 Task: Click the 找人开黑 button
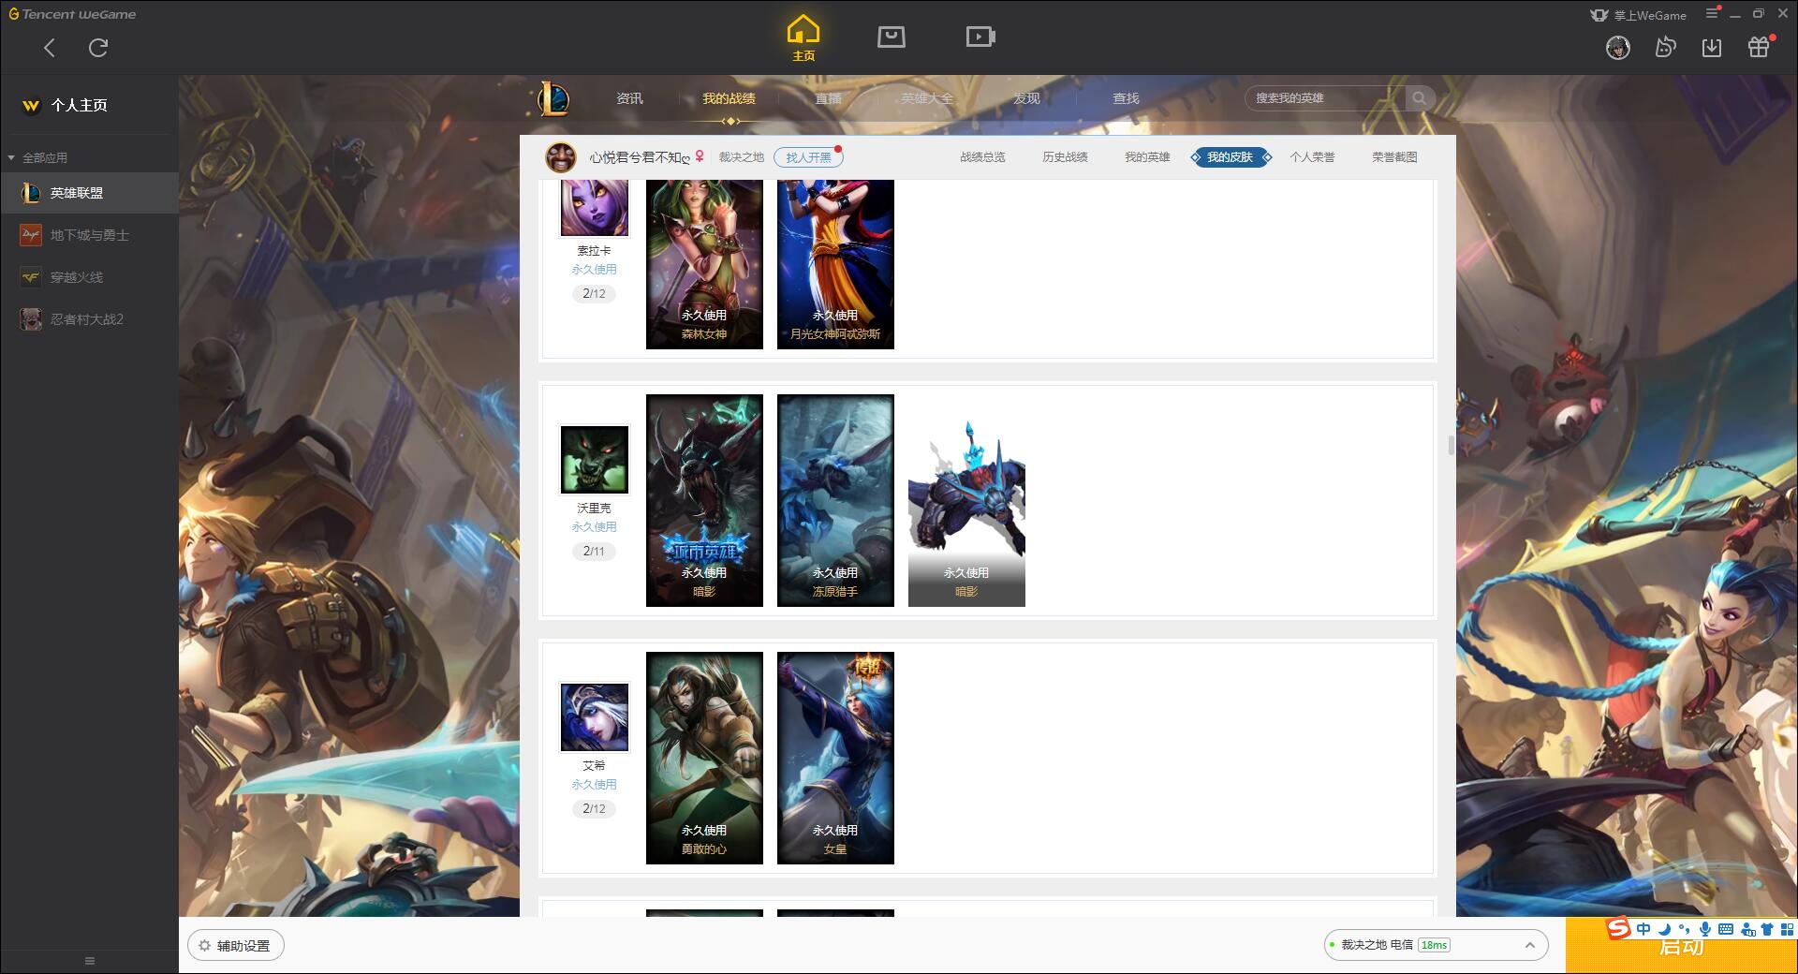click(x=808, y=157)
